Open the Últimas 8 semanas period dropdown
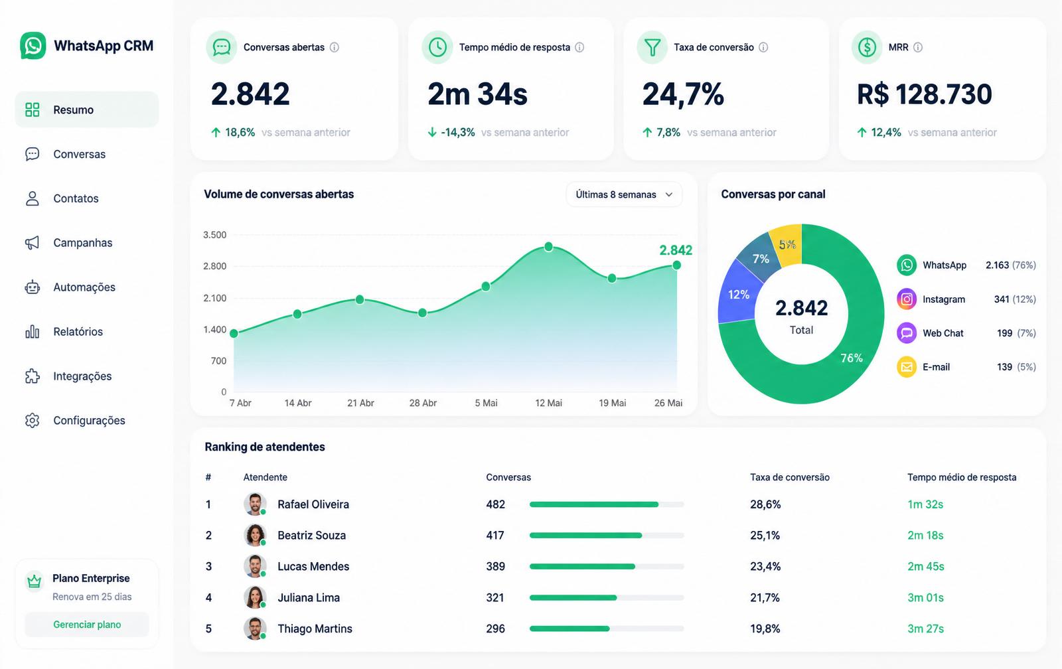Screen dimensions: 1062x669 [624, 194]
